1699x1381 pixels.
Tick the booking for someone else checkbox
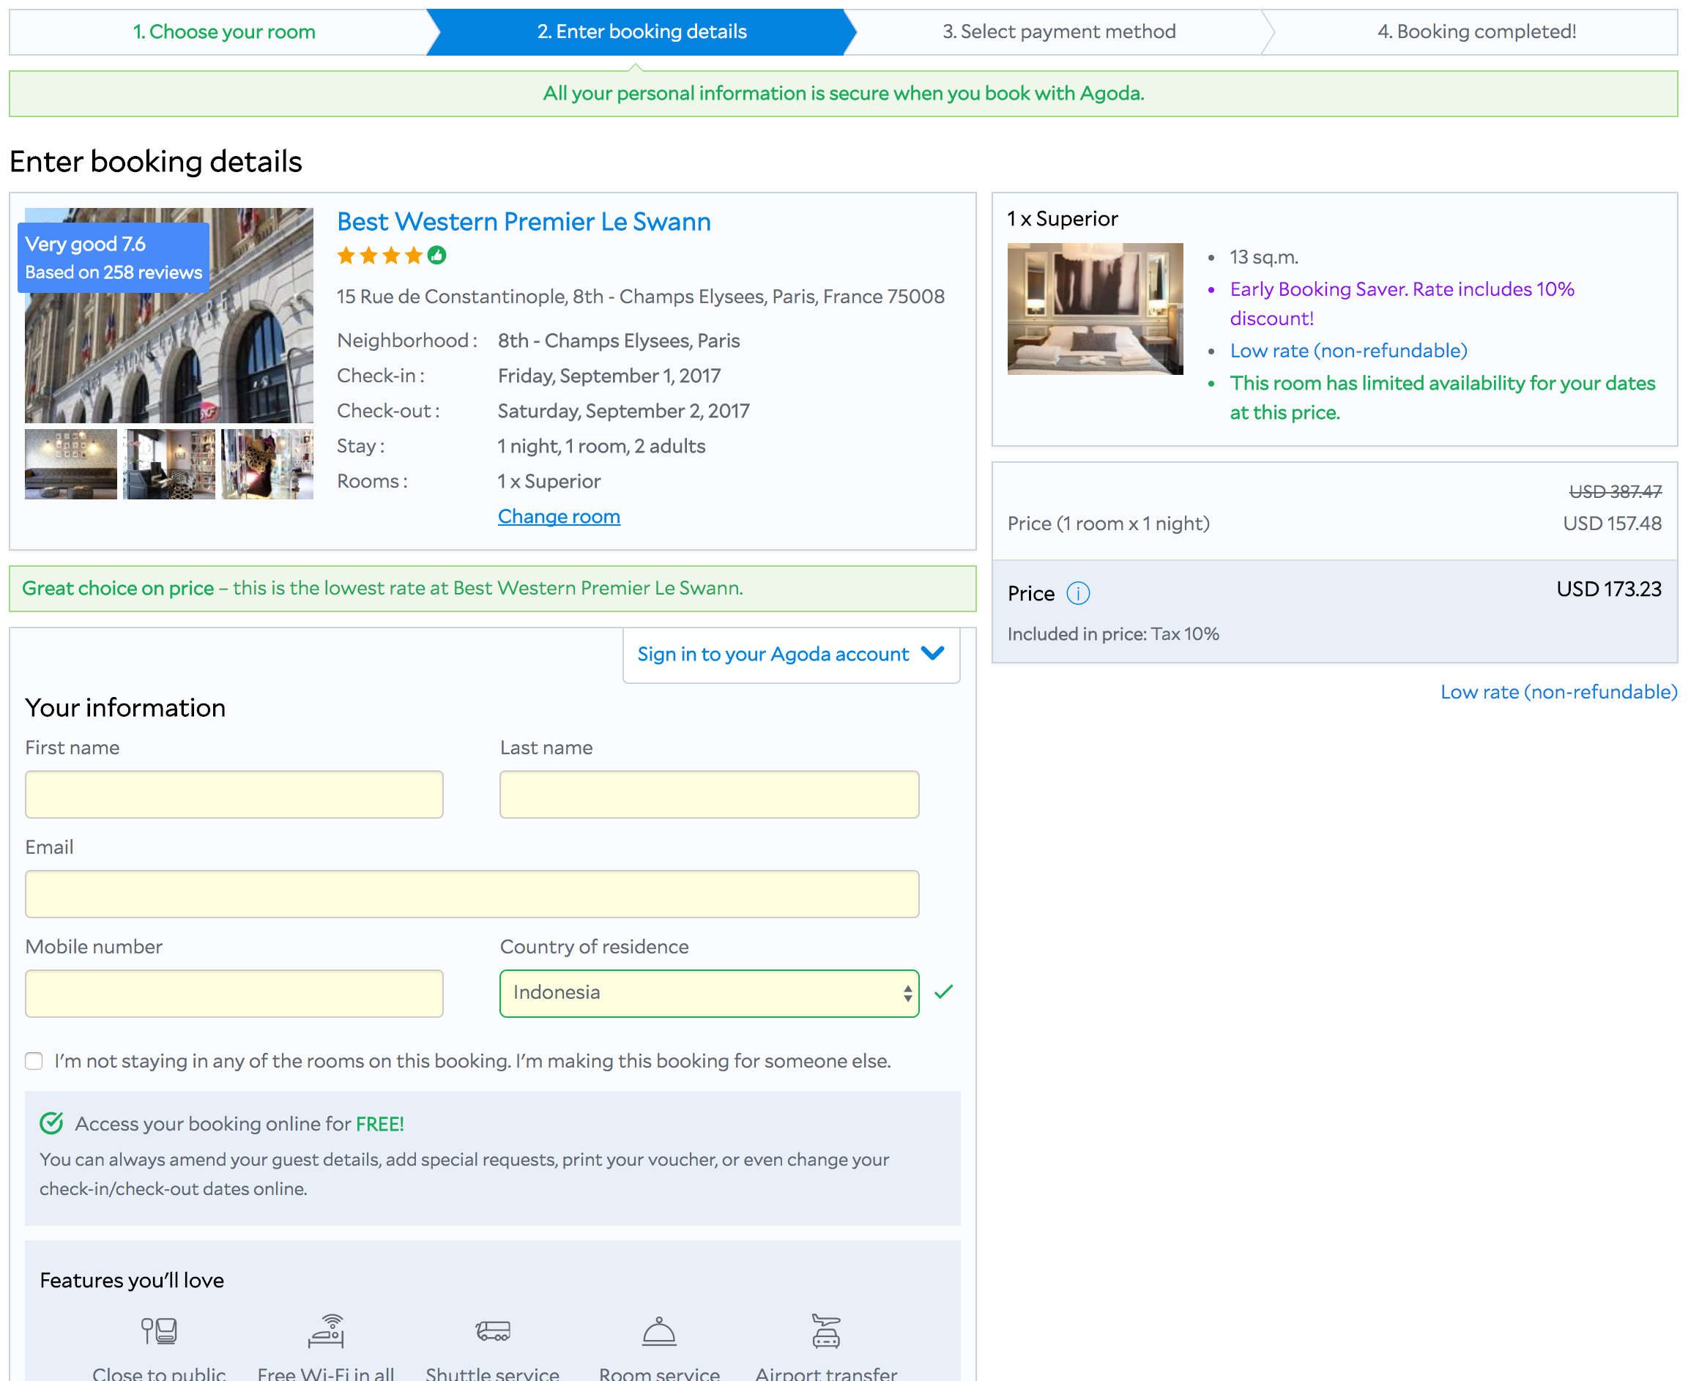34,1061
